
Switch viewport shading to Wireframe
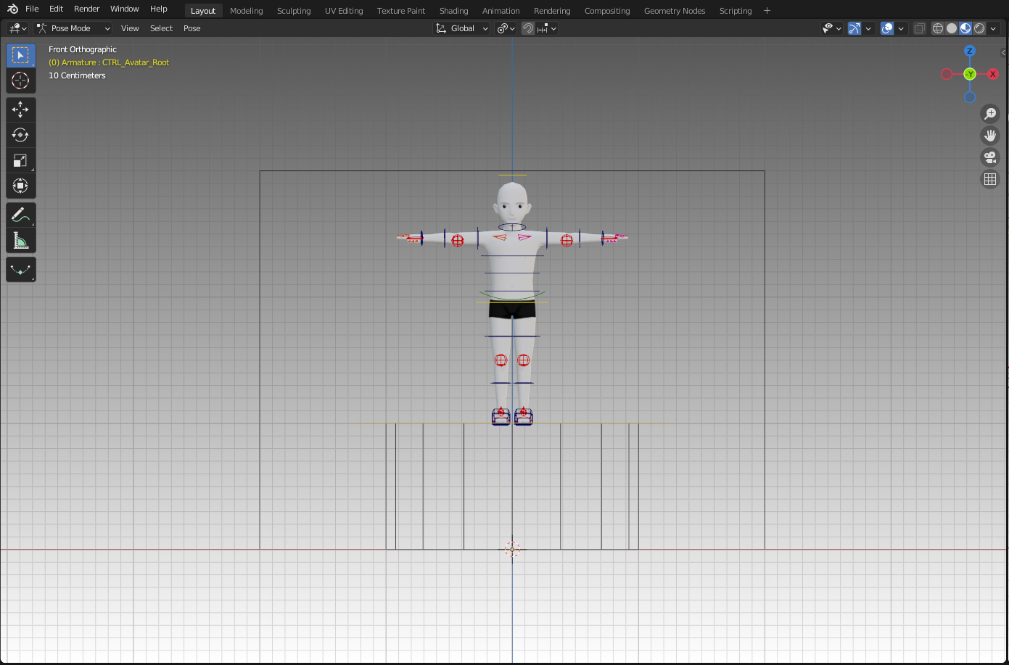pos(938,28)
